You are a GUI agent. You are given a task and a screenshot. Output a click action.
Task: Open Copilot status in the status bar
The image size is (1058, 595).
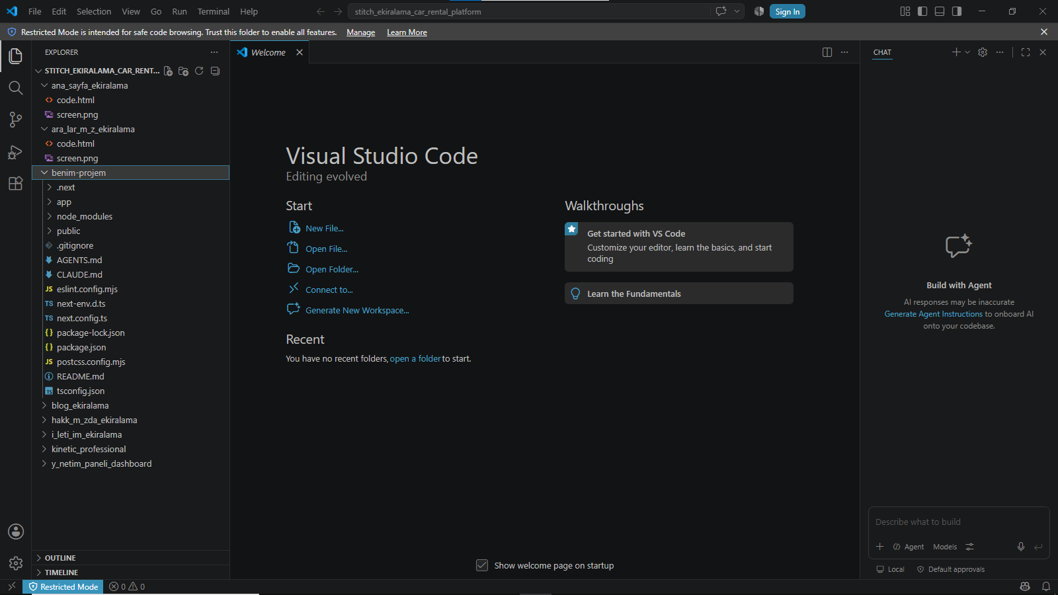1025,586
